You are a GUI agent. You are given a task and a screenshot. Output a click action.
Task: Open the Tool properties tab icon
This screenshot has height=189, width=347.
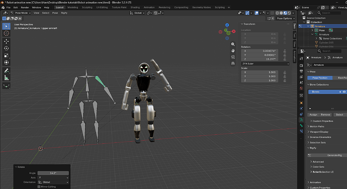click(x=301, y=58)
